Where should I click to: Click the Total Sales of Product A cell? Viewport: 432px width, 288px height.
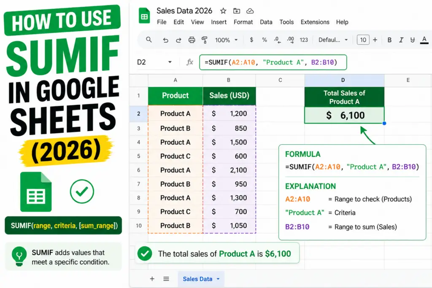pyautogui.click(x=344, y=97)
